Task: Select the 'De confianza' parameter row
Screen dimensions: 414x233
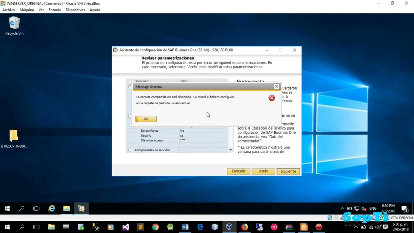Action: tap(177, 131)
